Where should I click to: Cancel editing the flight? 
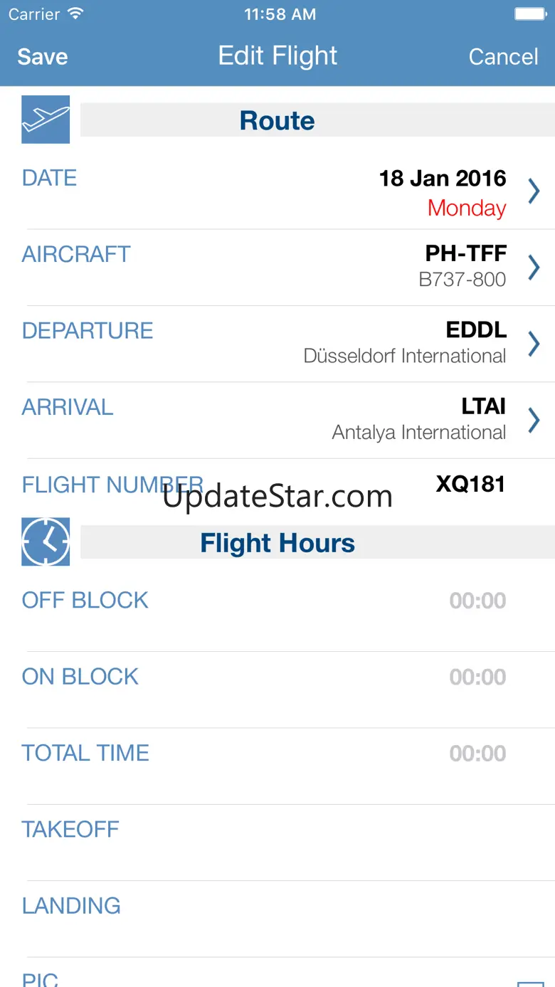click(x=503, y=57)
